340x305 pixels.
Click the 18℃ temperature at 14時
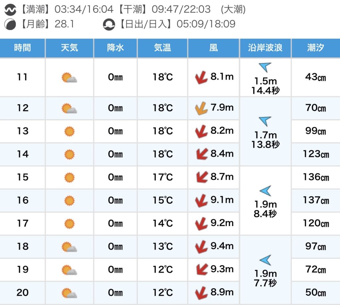163,154
